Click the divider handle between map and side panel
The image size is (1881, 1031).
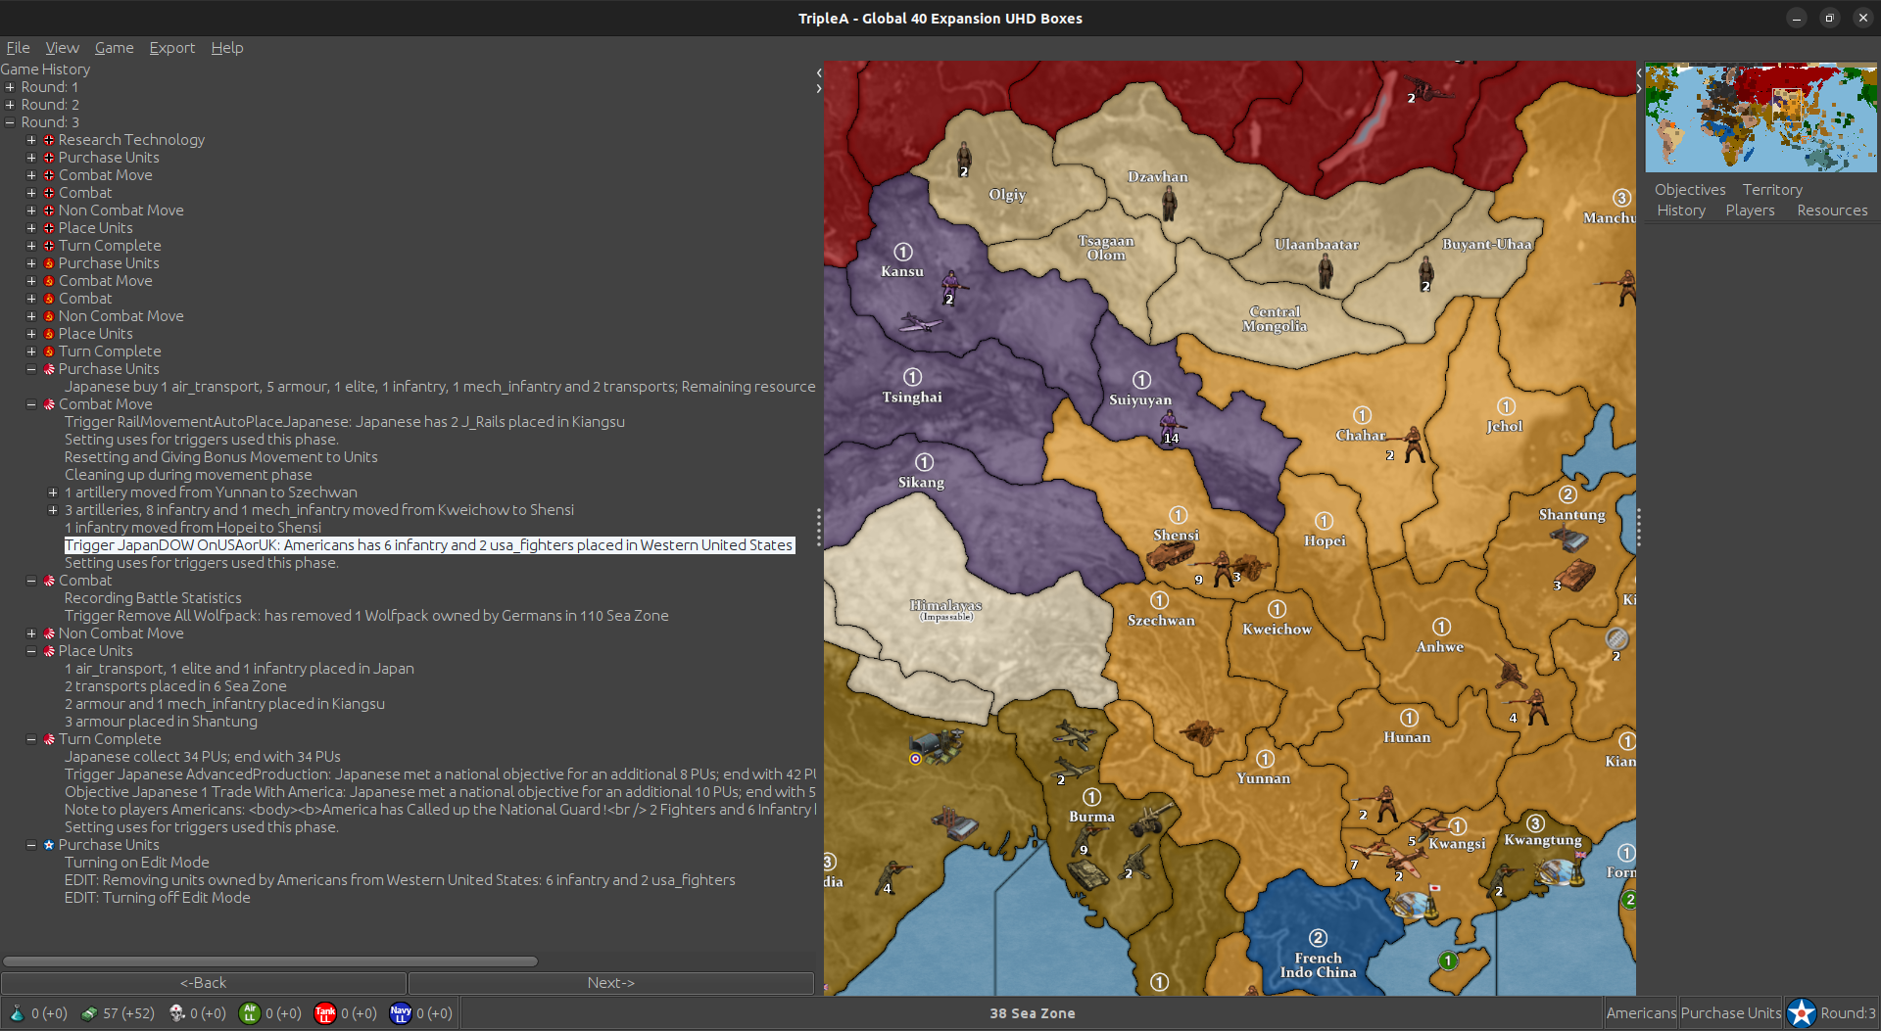[1639, 528]
